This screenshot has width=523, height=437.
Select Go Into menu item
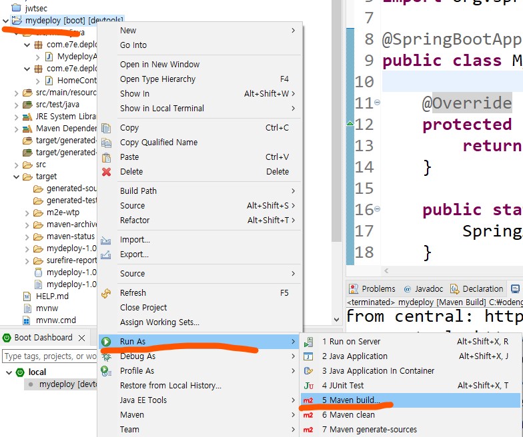point(200,45)
